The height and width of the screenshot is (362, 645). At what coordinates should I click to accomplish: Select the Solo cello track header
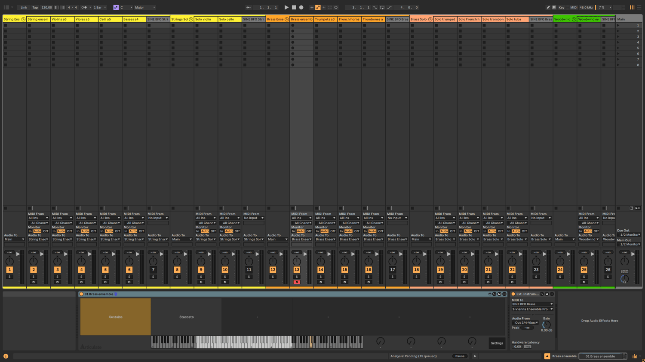[x=230, y=19]
